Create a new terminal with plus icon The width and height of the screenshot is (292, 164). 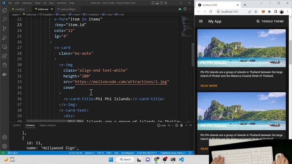(x=169, y=126)
